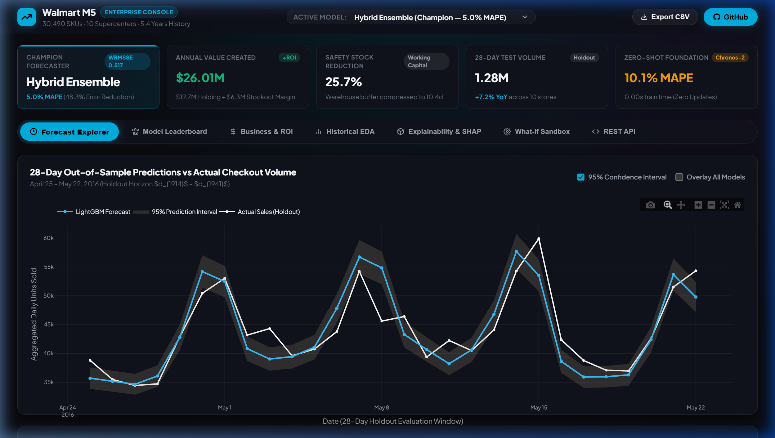The height and width of the screenshot is (438, 775).
Task: Click the clock icon in Forecast Explorer
Action: pos(34,132)
